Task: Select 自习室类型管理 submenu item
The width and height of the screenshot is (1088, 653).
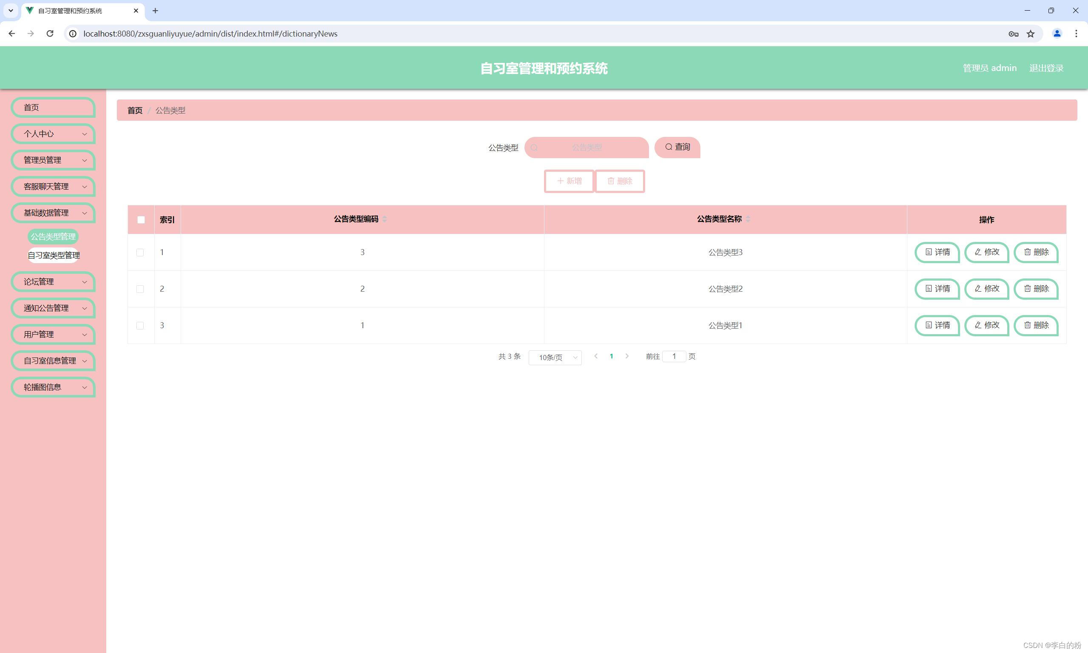Action: [54, 255]
